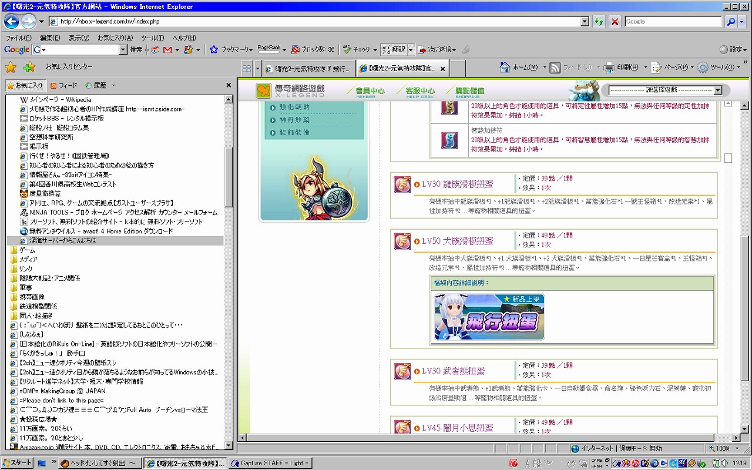Click the Google toolbar 設定 settings button
Screen dimensions: 752x470
[x=733, y=50]
